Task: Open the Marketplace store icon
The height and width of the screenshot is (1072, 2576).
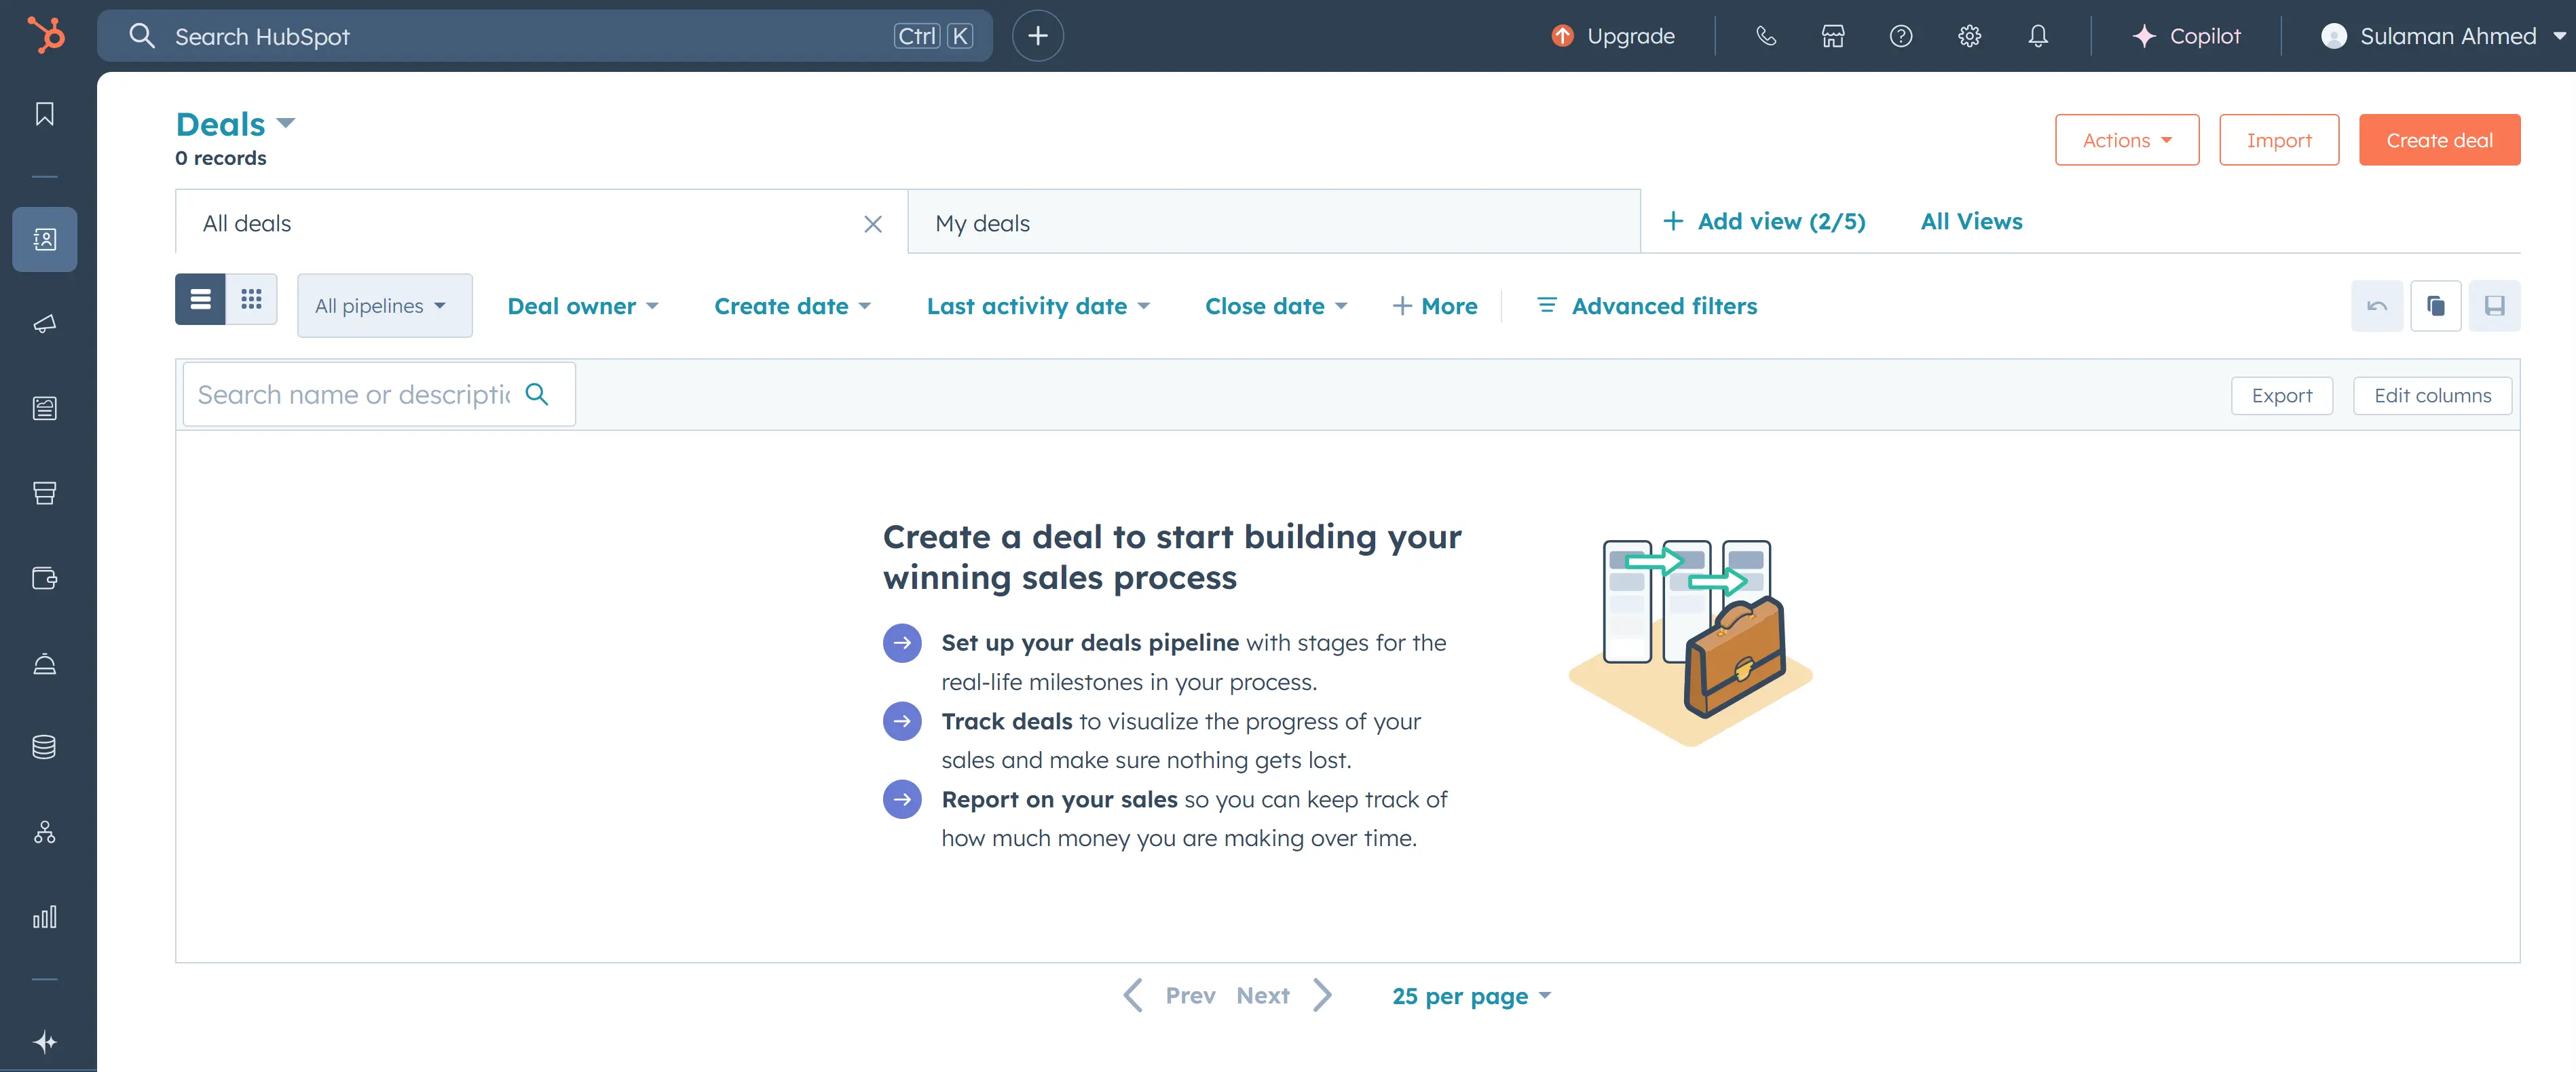Action: coord(1833,35)
